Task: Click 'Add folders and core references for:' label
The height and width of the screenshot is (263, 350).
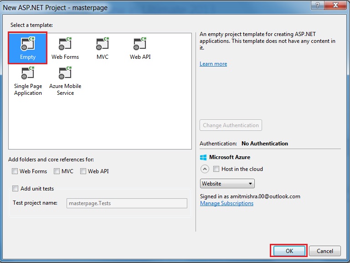Action: [51, 160]
